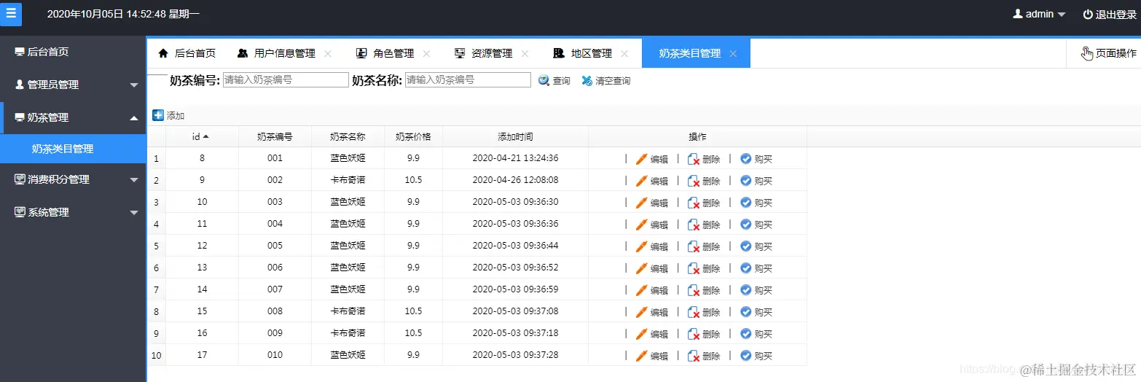Screen dimensions: 1141x382
Task: Edit row with 奶茶编号 001
Action: (x=652, y=159)
